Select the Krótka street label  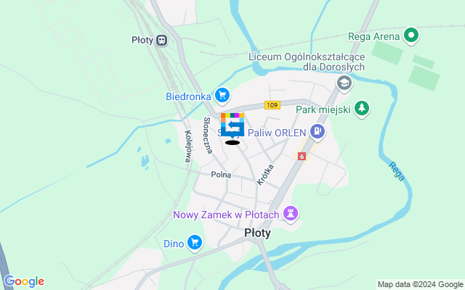pyautogui.click(x=265, y=175)
